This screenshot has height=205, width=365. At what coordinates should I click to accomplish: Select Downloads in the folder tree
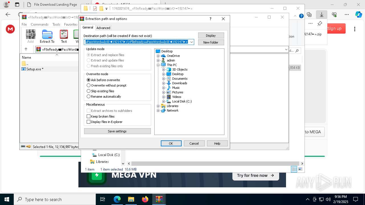point(180,83)
